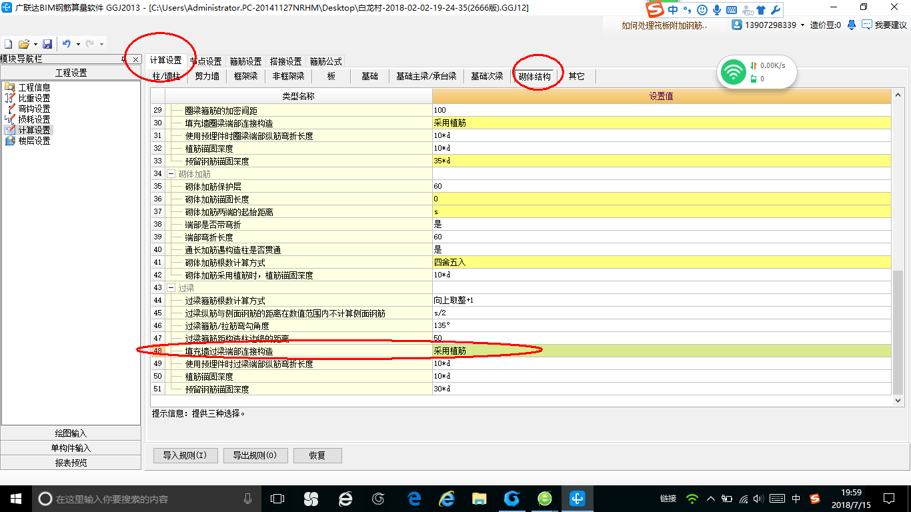Toggle Sogou IME 中 Chinese/English mode
Viewport: 911px width, 512px height.
pos(673,10)
